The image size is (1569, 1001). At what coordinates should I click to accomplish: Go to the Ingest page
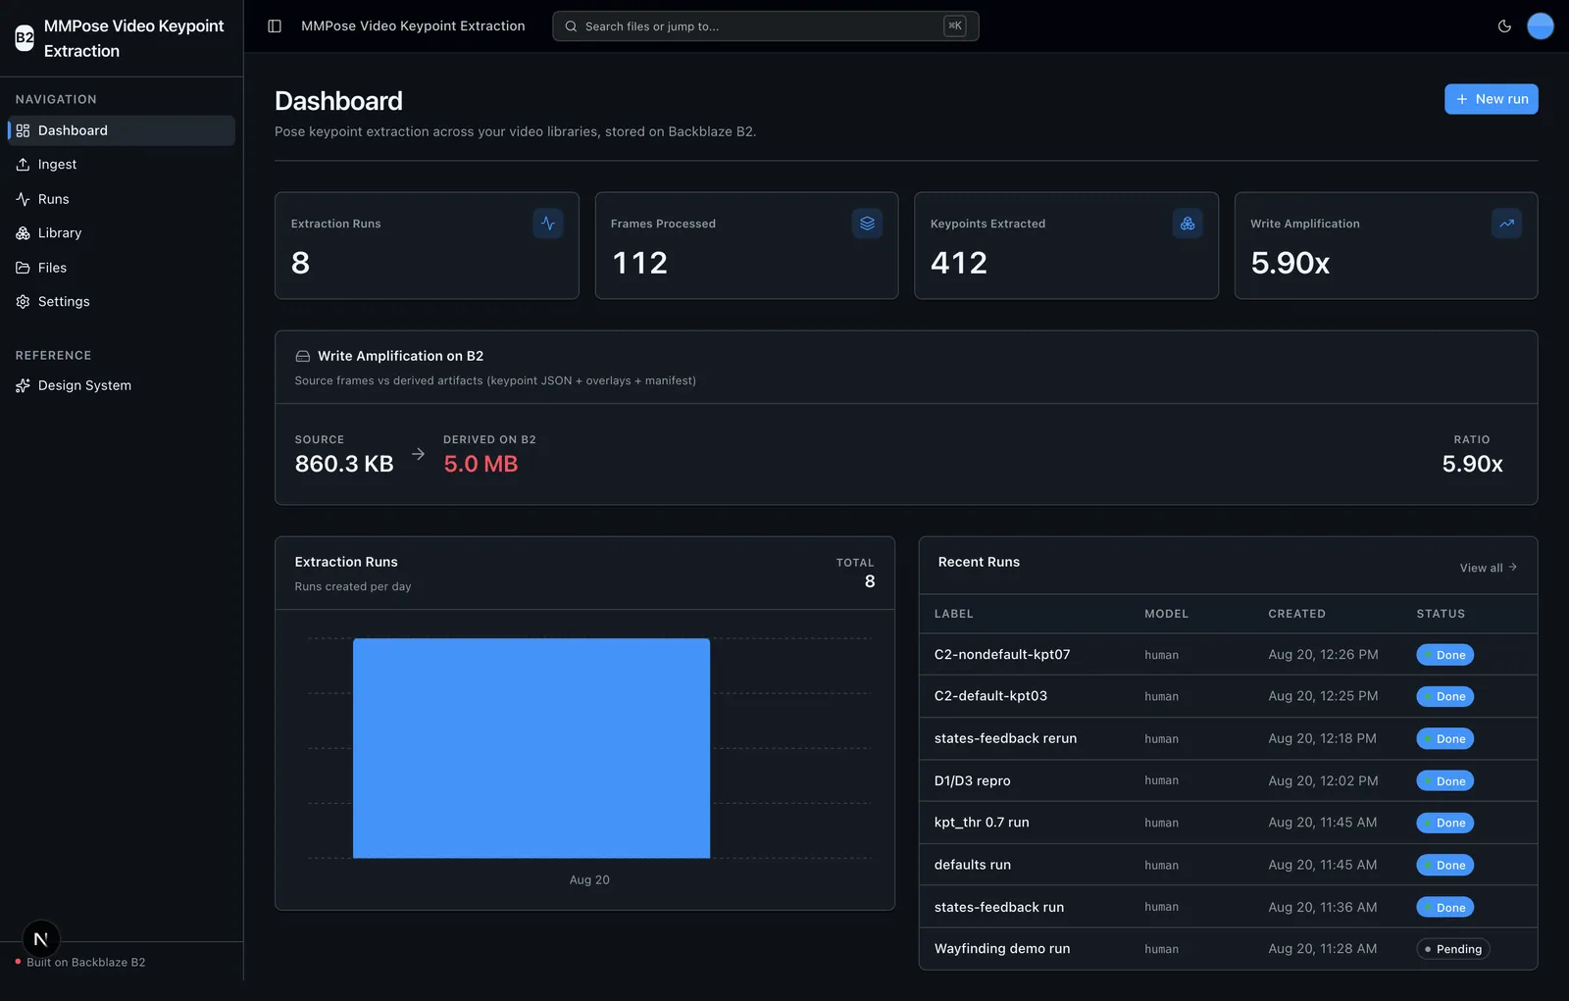[122, 165]
